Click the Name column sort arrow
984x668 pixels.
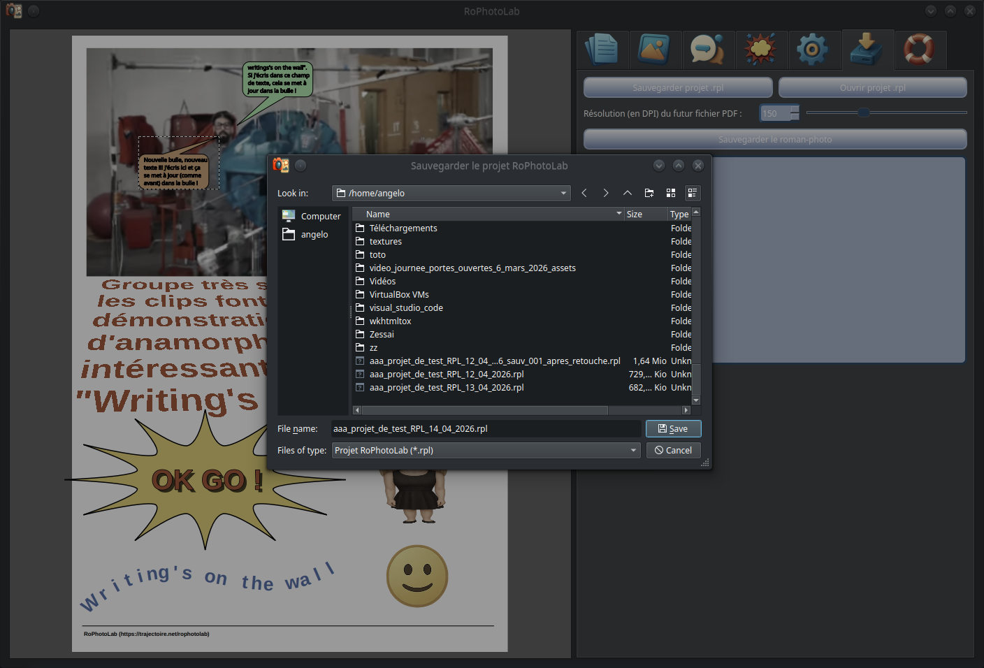618,214
